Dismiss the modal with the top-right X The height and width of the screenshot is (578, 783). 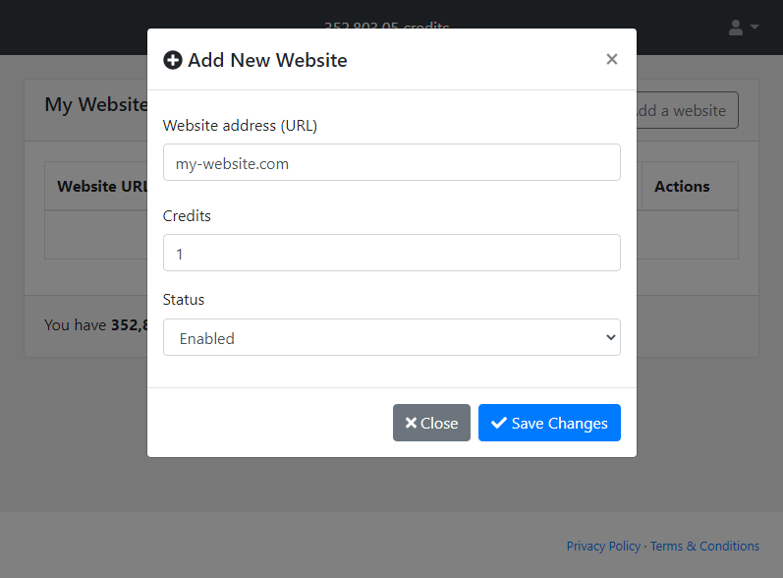[x=612, y=59]
